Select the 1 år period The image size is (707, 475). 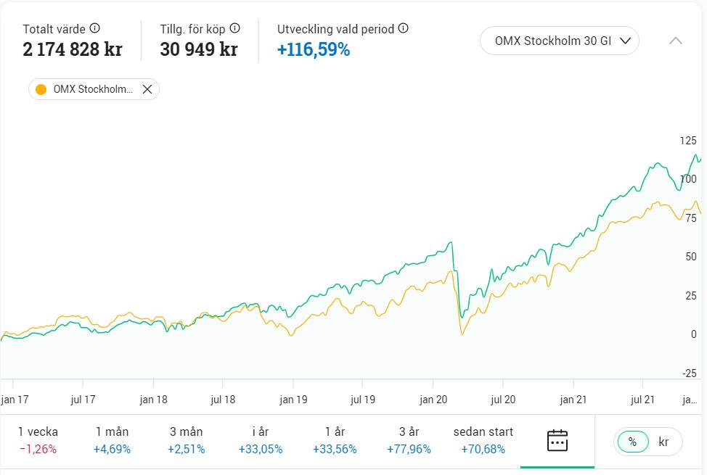point(335,440)
